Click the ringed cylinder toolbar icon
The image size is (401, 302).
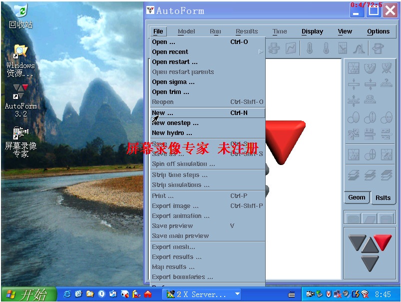378,48
